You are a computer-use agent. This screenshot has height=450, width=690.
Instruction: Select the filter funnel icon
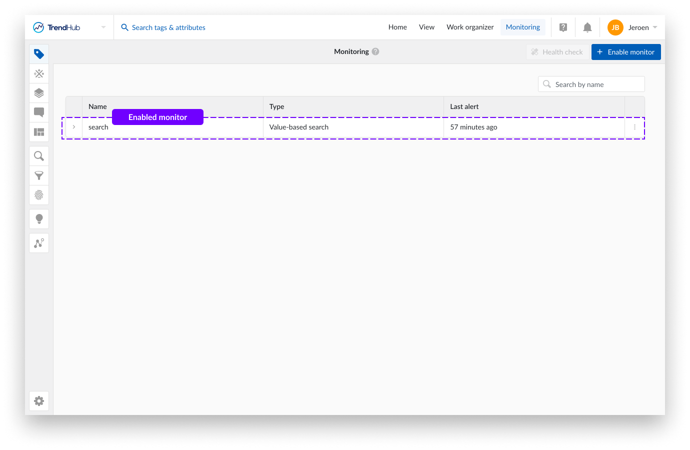[39, 175]
